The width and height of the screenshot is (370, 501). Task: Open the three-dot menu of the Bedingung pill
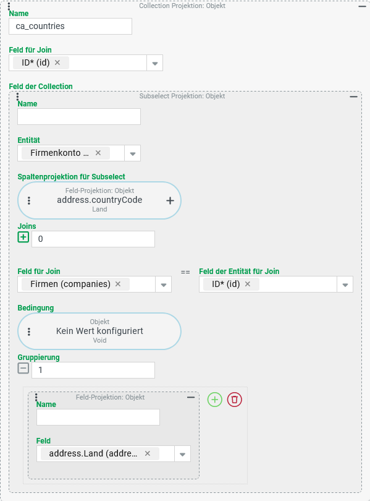click(x=29, y=332)
